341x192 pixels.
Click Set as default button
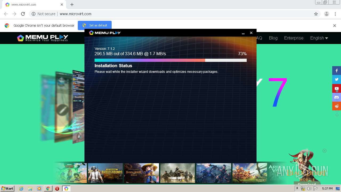(95, 25)
